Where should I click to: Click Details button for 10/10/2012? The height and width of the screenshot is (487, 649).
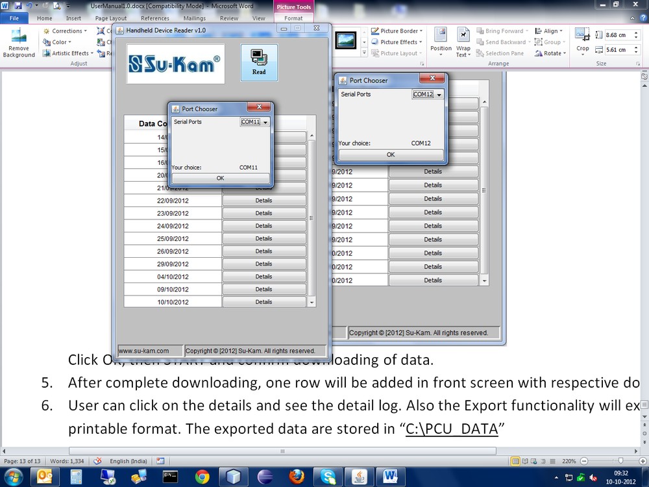(263, 302)
